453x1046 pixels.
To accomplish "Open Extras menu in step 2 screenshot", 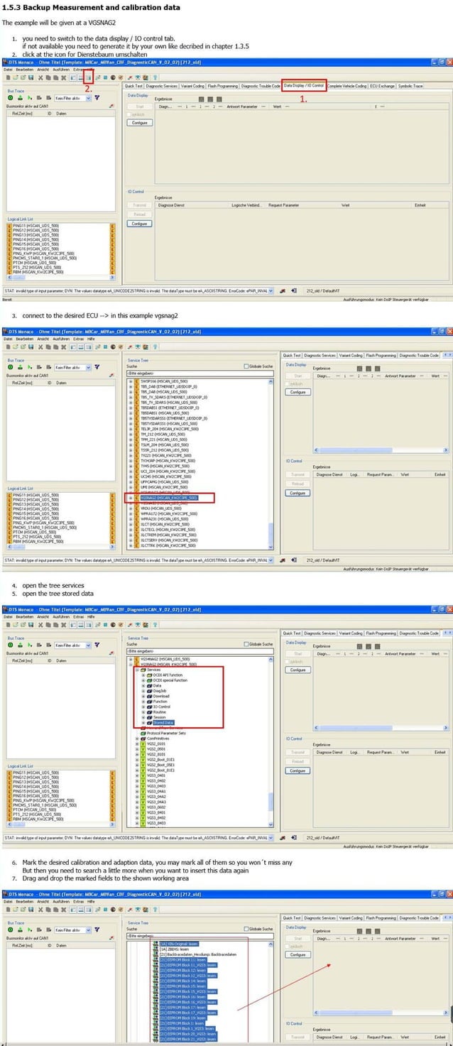I will coord(79,69).
